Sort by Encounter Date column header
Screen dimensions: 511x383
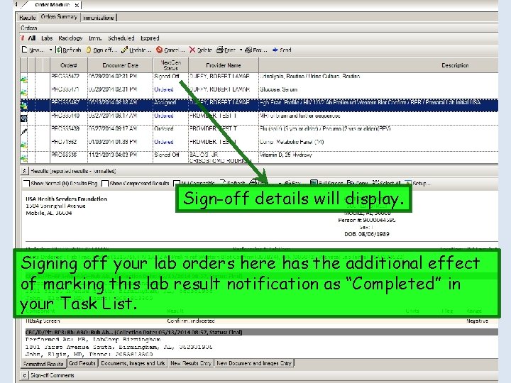point(120,65)
